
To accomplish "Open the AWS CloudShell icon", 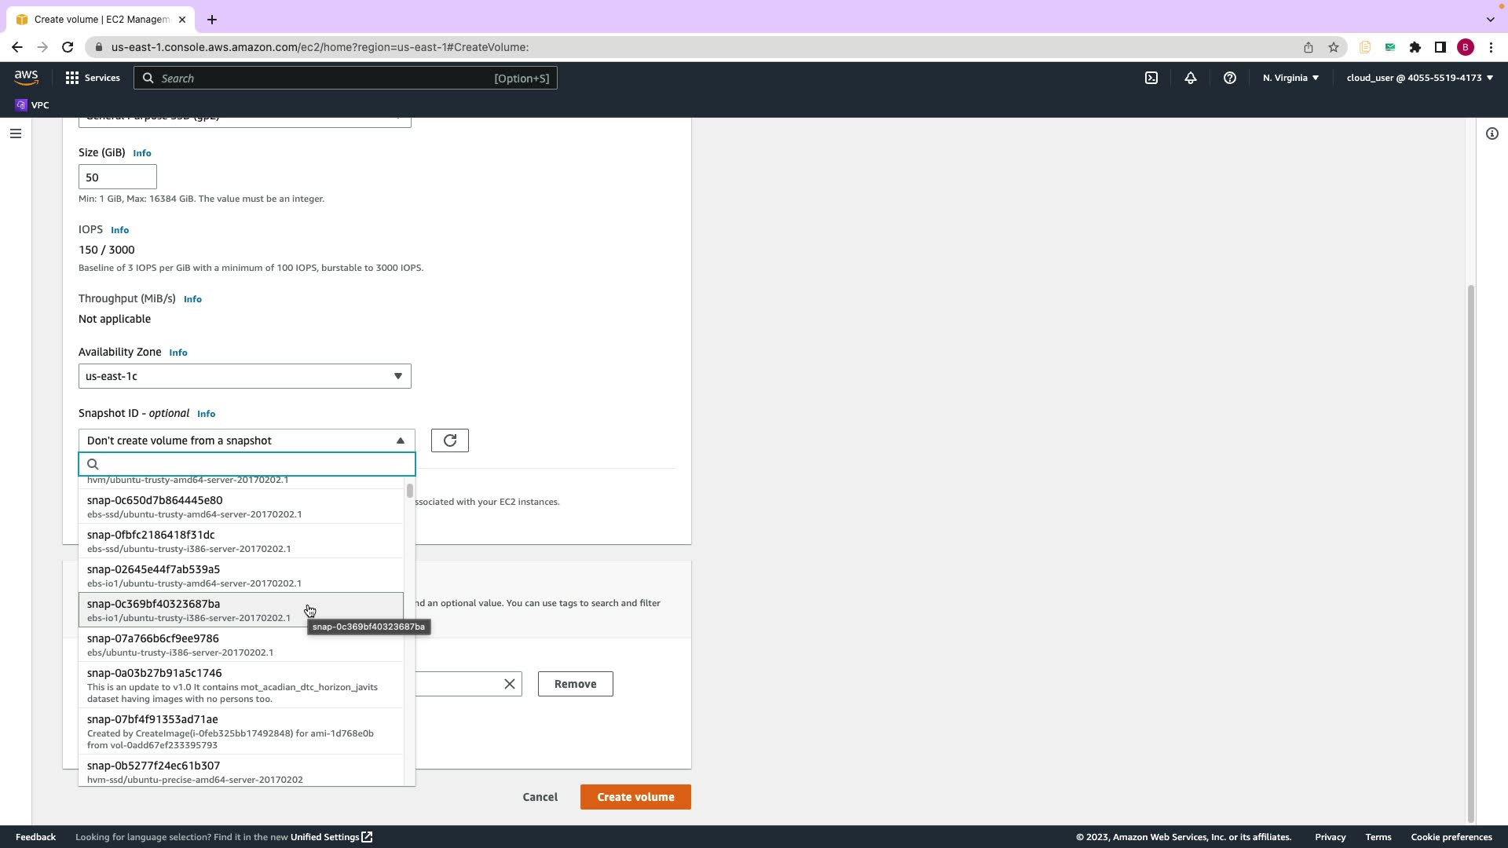I will [1151, 78].
